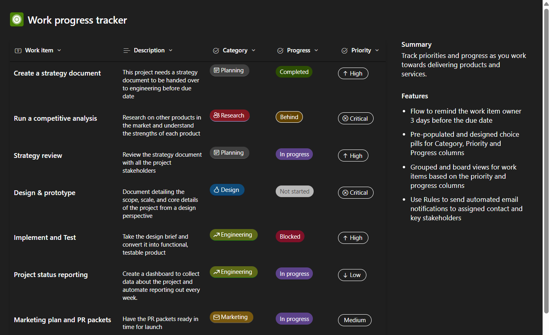Image resolution: width=549 pixels, height=335 pixels.
Task: Click the checkmark circle icon beside Priority header
Action: 344,51
